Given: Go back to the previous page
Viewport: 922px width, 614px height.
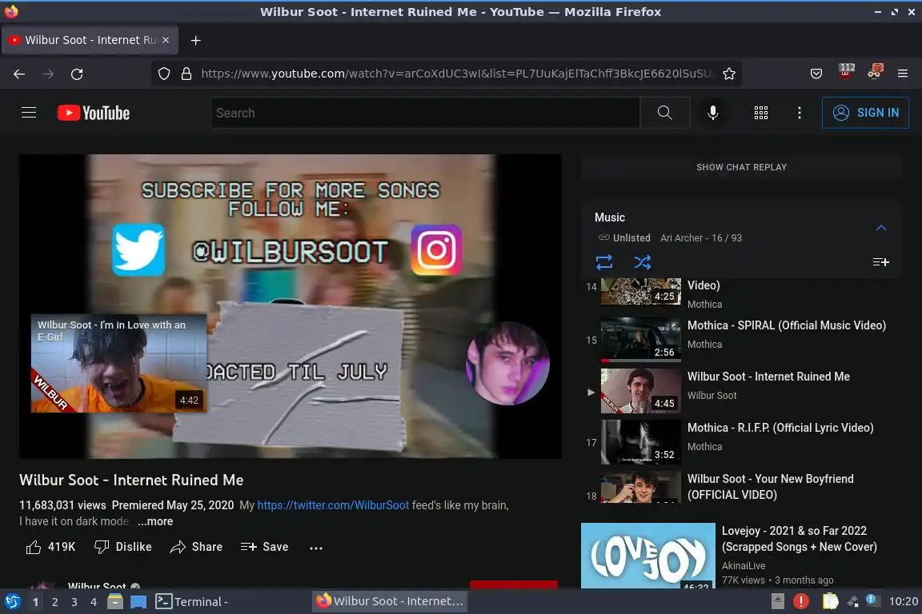Looking at the screenshot, I should (x=19, y=74).
